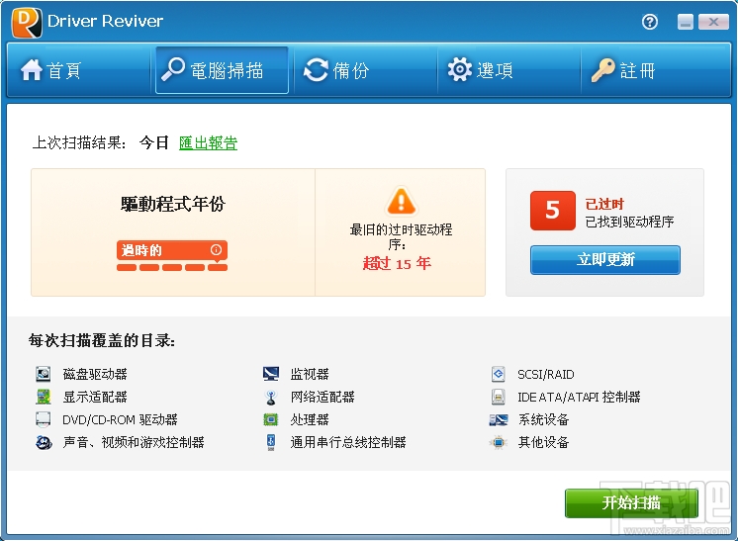Click the 其他设备 other devices icon
Image resolution: width=738 pixels, height=541 pixels.
pos(499,442)
